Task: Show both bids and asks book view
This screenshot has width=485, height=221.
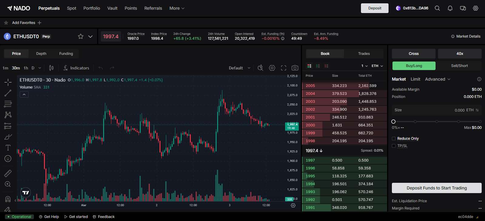Action: [309, 66]
